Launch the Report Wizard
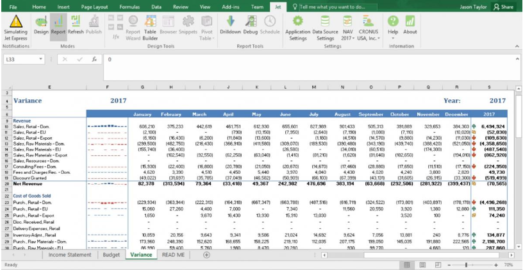Image resolution: width=523 pixels, height=270 pixels. click(133, 28)
